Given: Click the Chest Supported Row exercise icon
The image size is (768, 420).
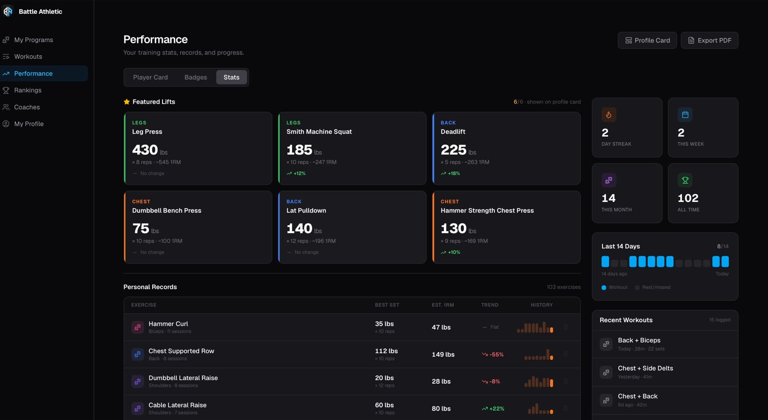Looking at the screenshot, I should [x=137, y=354].
